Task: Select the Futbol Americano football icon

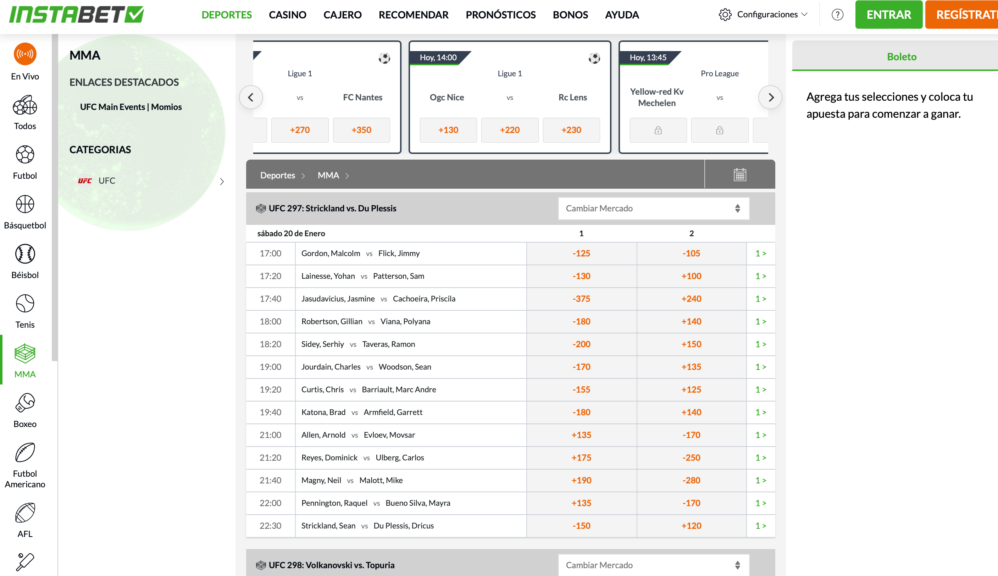Action: pos(25,453)
